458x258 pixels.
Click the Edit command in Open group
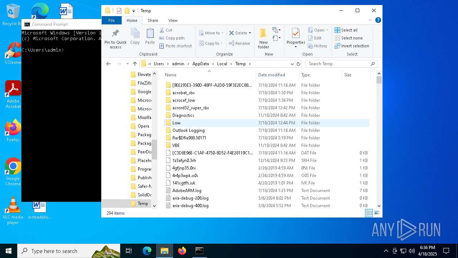(315, 38)
